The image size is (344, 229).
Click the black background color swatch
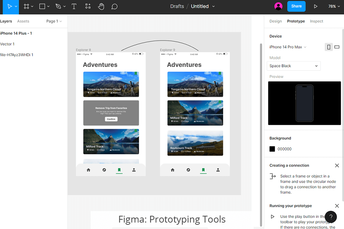(x=272, y=149)
